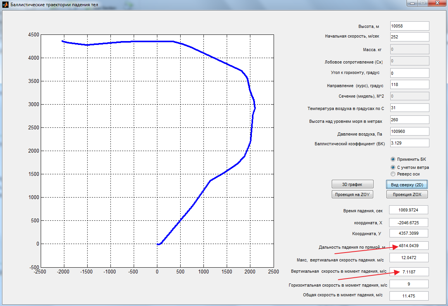The height and width of the screenshot is (306, 448).
Task: Edit the 'Давление воздуха, Па' field
Action: 409,131
